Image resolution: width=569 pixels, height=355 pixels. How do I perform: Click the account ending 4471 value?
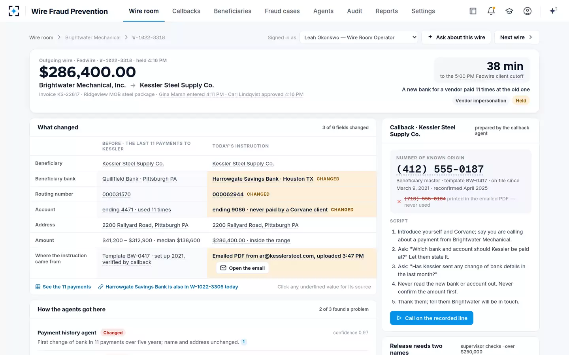(x=137, y=210)
